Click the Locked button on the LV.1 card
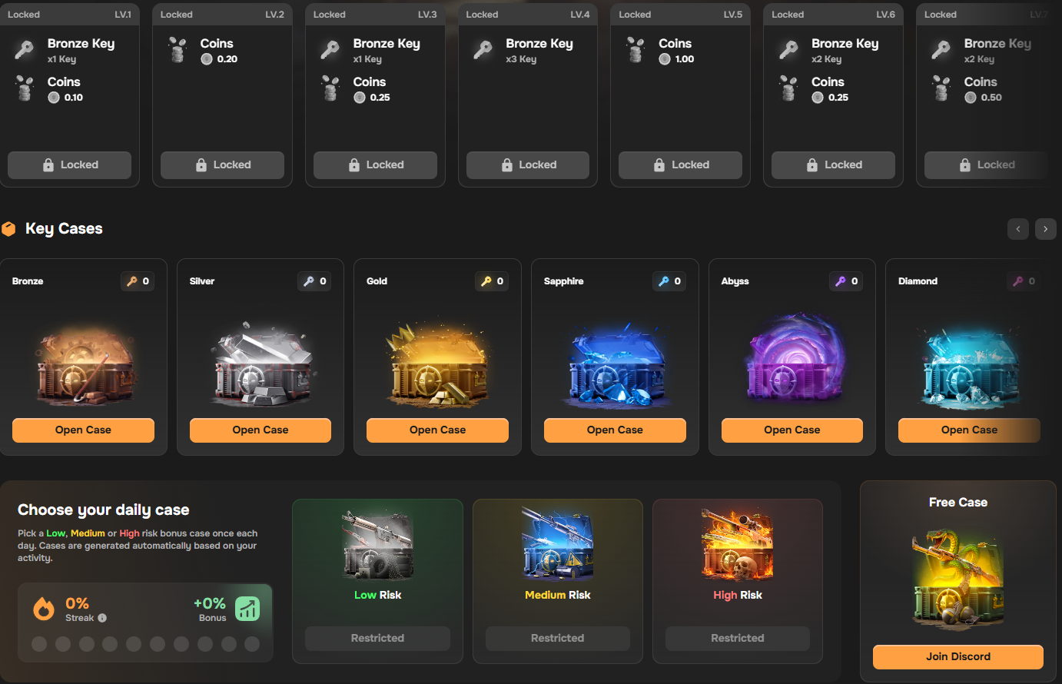The image size is (1062, 684). (69, 164)
